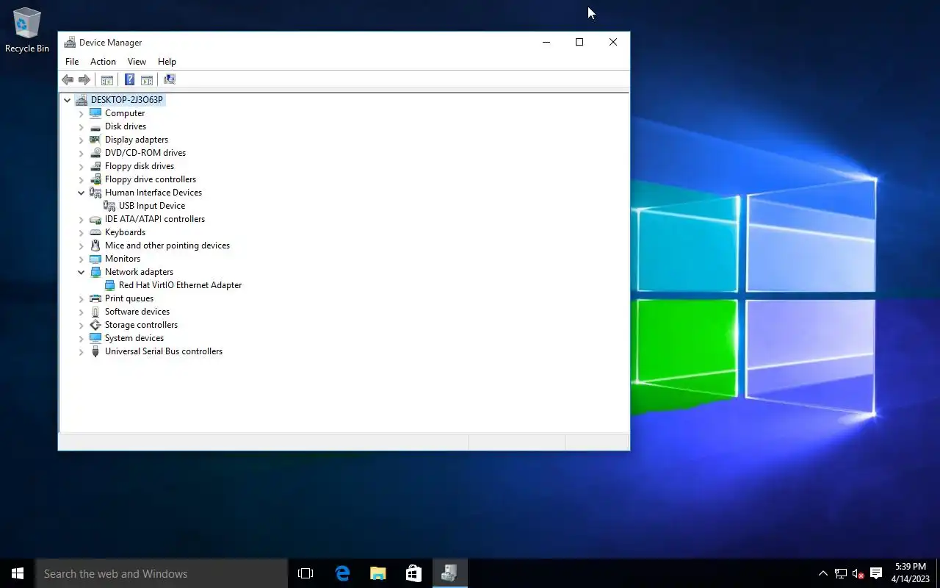Launch Microsoft Edge from the taskbar
The image size is (940, 588).
coord(342,573)
